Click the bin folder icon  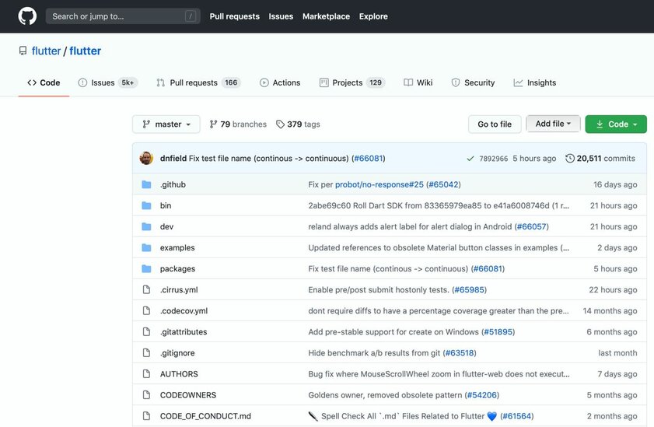pos(146,205)
